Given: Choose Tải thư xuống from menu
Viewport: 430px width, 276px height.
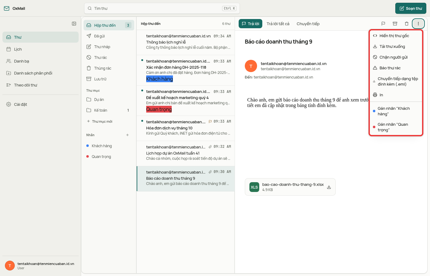Looking at the screenshot, I should tap(396, 46).
